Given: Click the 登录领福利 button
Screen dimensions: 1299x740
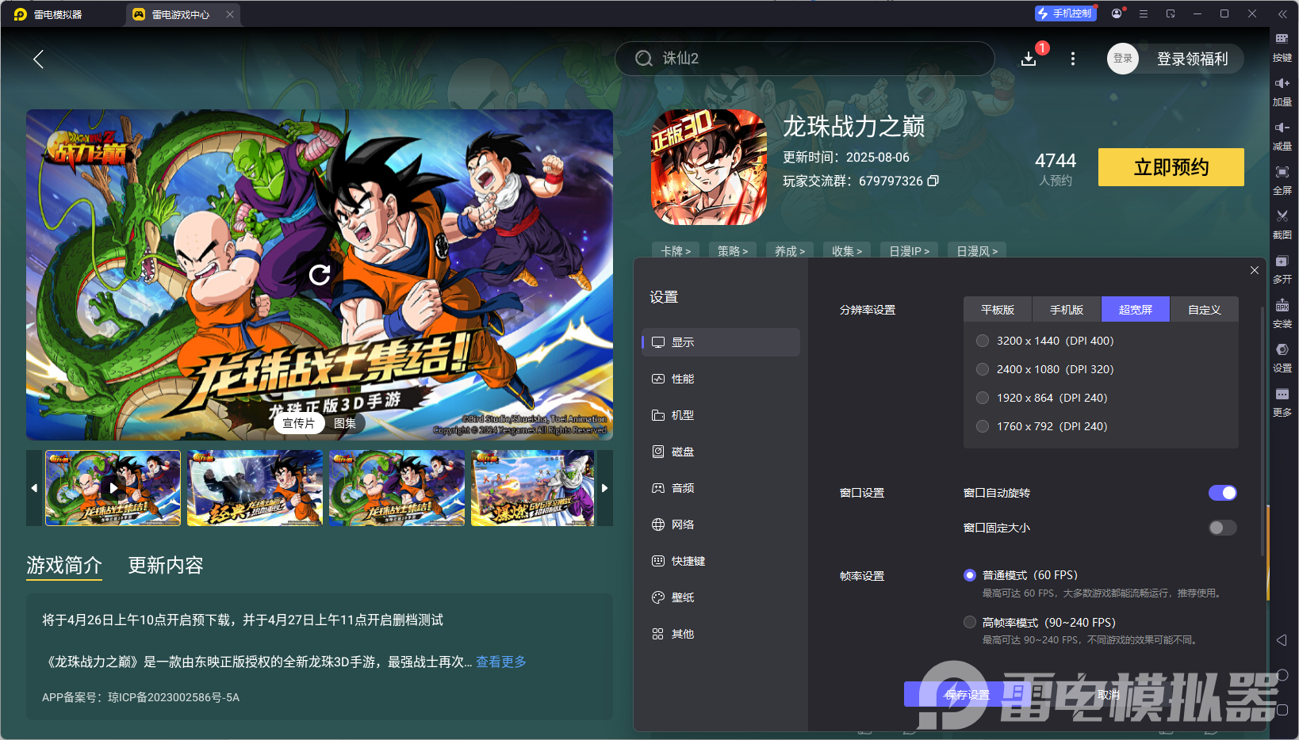Looking at the screenshot, I should (x=1192, y=59).
